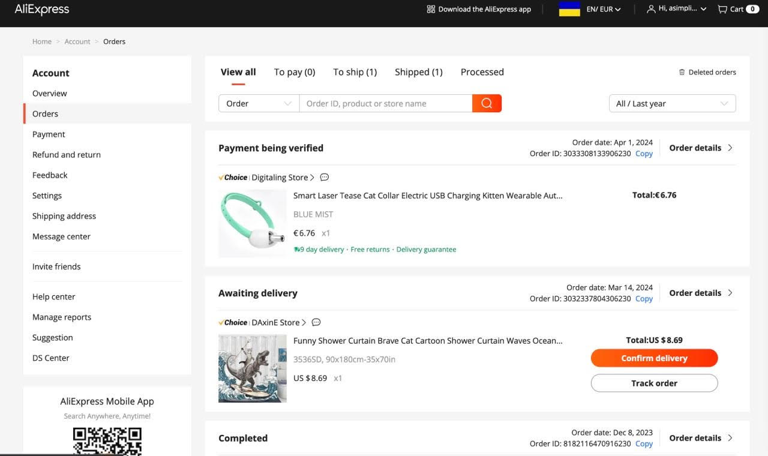Click the user profile icon
The height and width of the screenshot is (456, 768).
(x=651, y=9)
